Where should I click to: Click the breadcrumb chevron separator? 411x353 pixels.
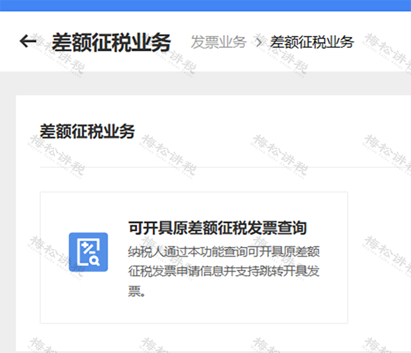click(258, 42)
